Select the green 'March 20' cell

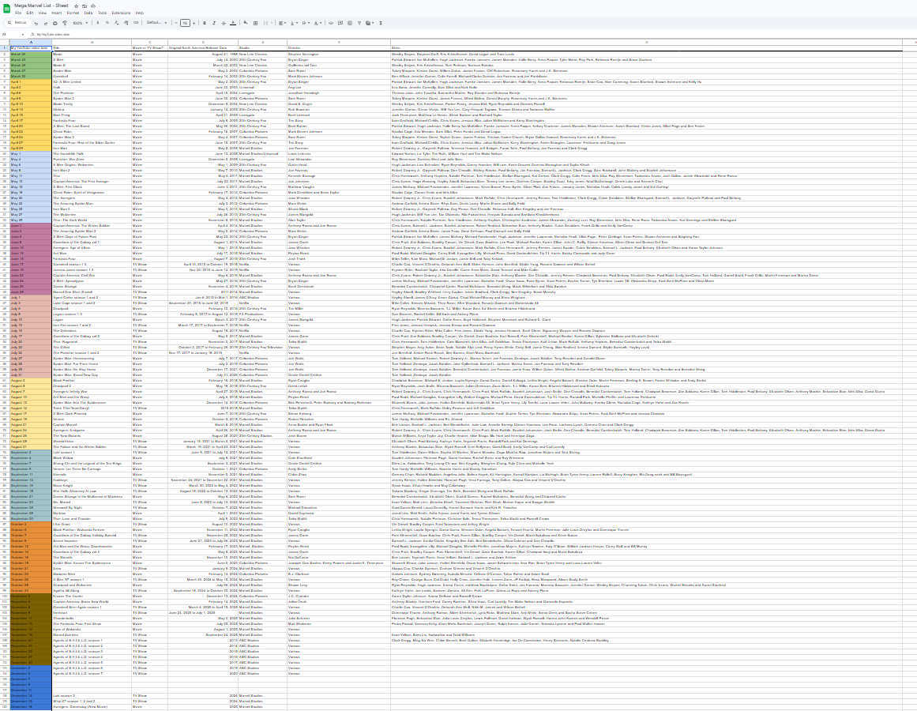click(31, 54)
